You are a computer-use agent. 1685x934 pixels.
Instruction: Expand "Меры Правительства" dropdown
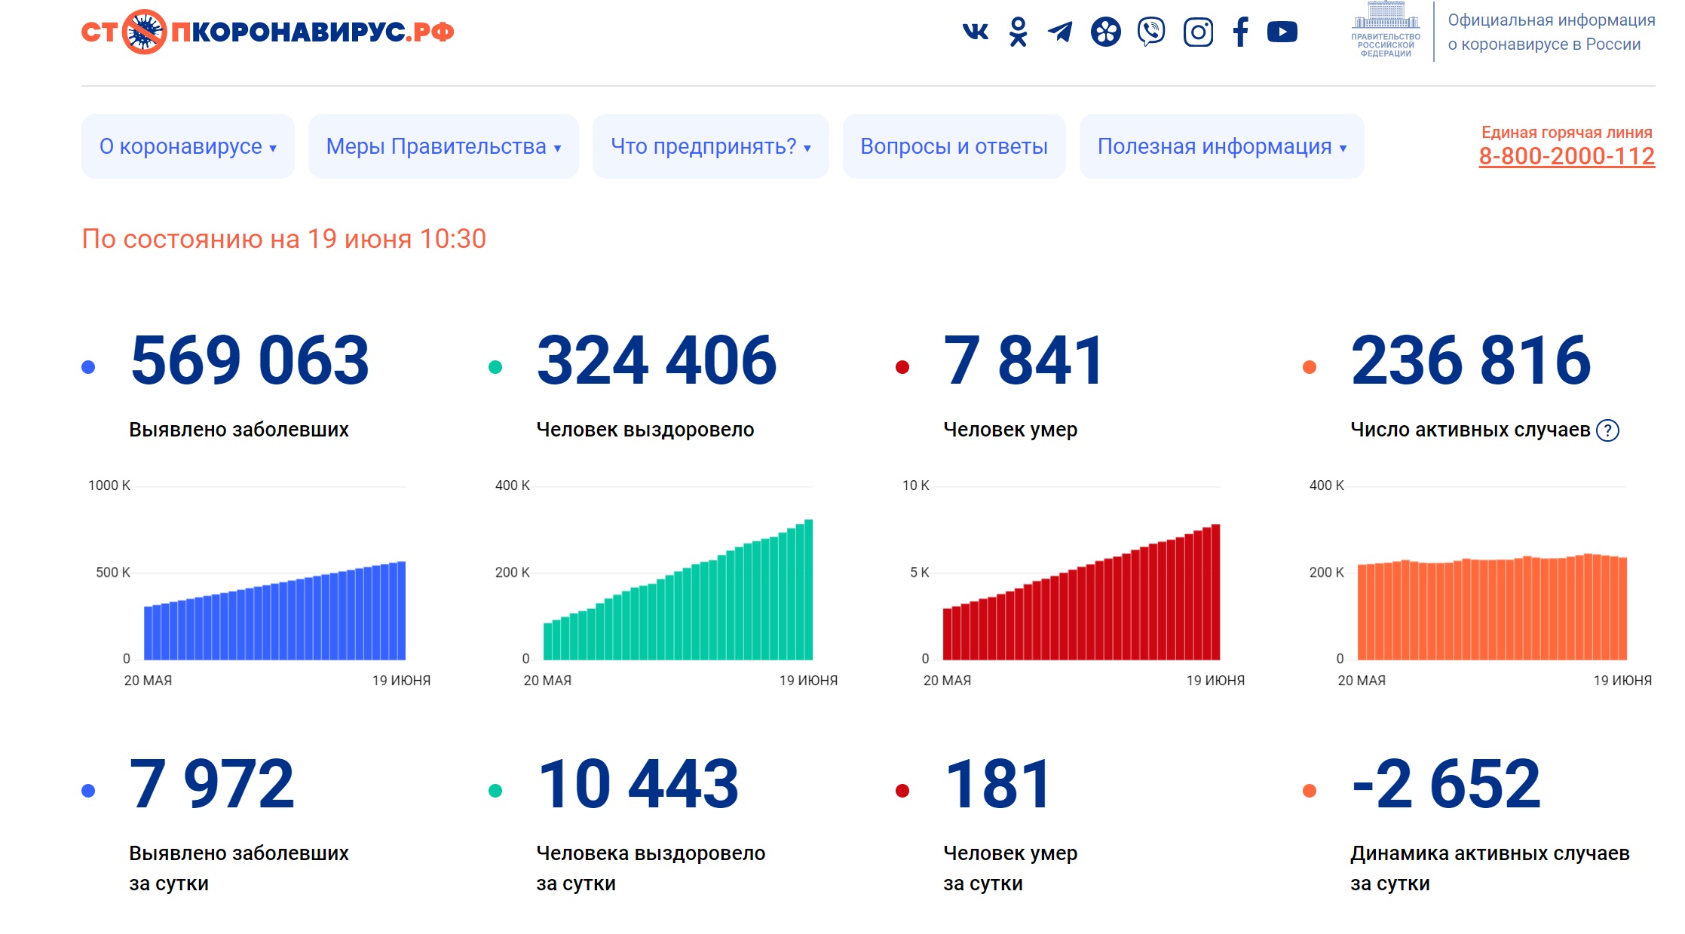[443, 146]
